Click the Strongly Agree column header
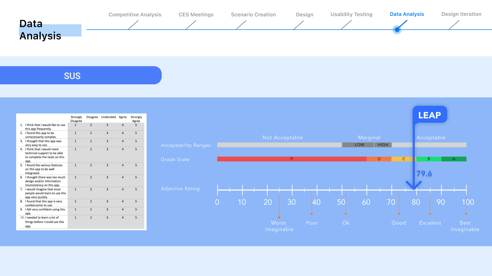Viewport: 492px width, 276px height. pos(136,119)
